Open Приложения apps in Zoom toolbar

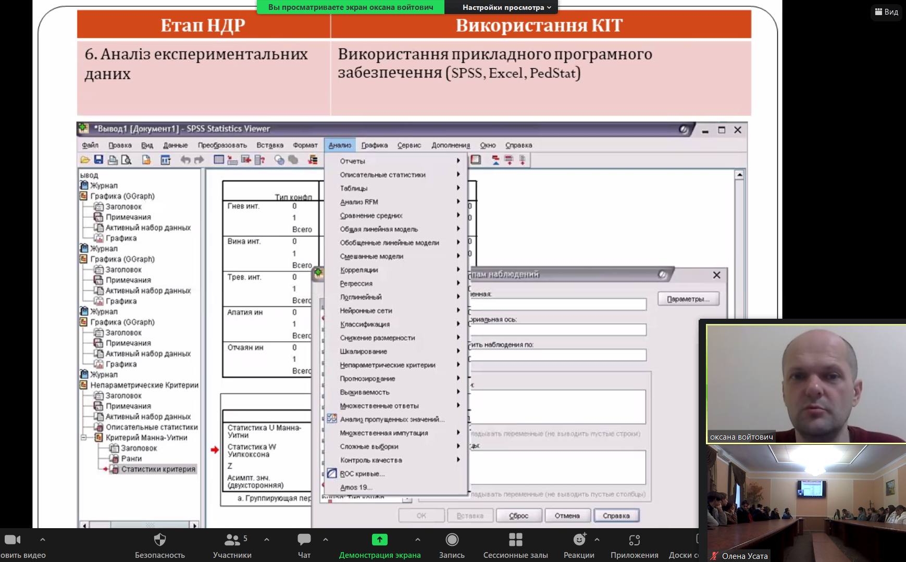pos(635,545)
